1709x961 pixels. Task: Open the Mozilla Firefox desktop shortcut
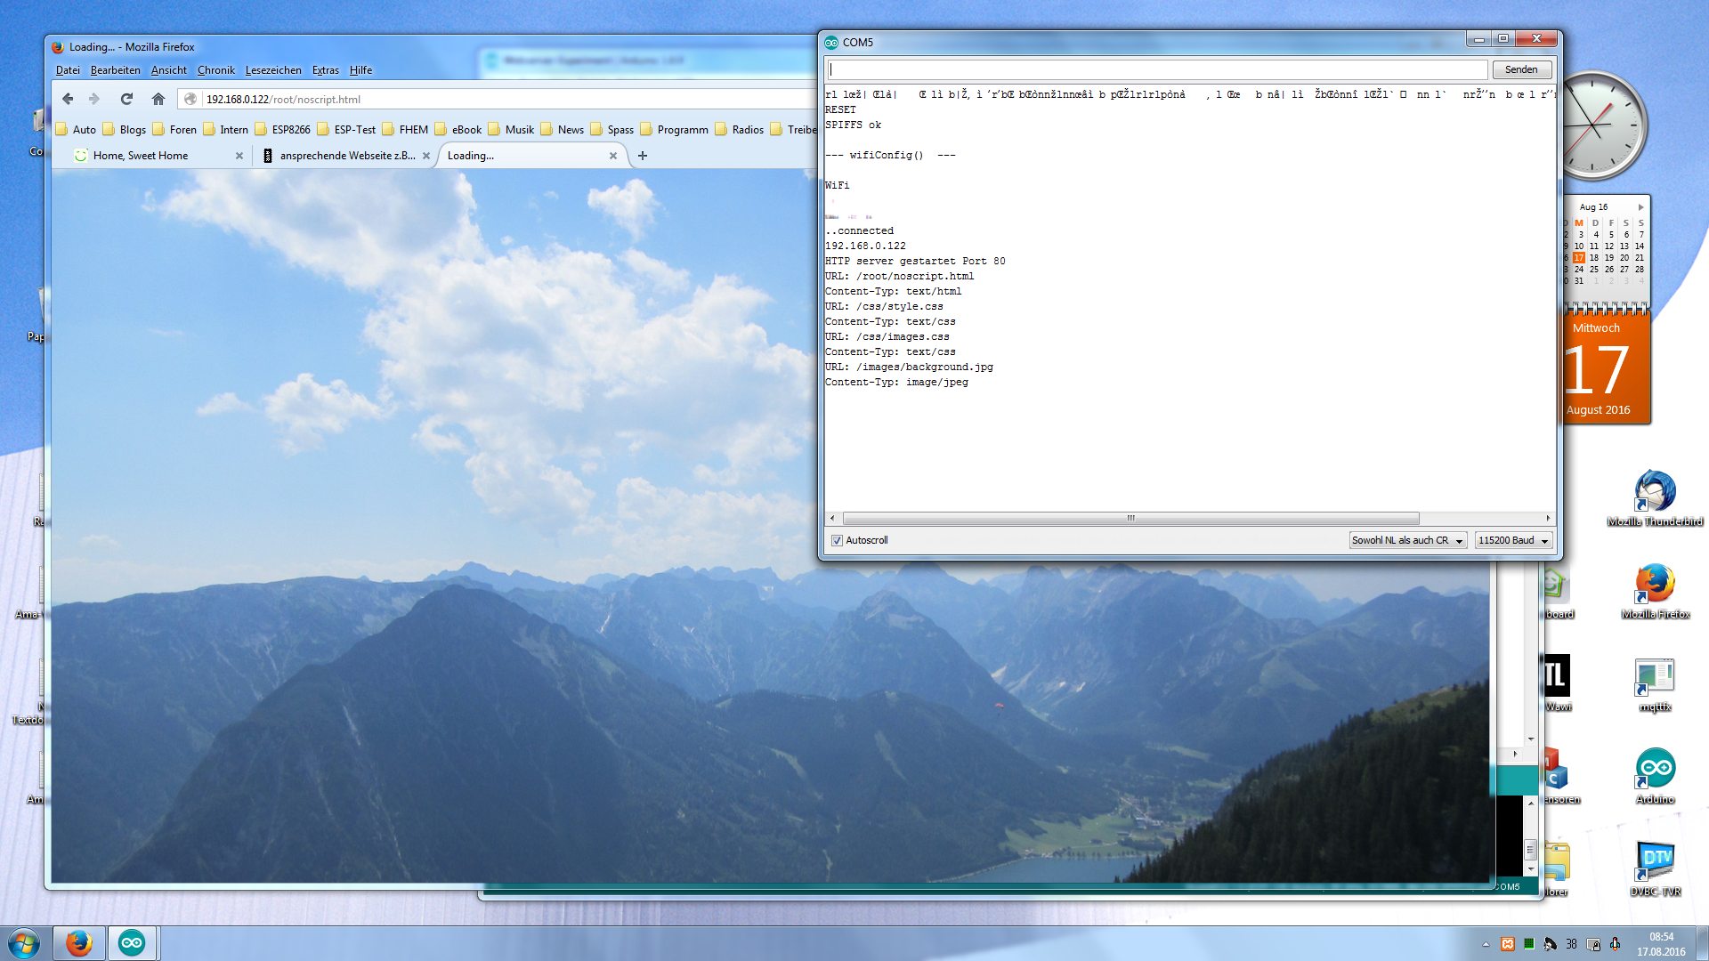tap(1655, 591)
